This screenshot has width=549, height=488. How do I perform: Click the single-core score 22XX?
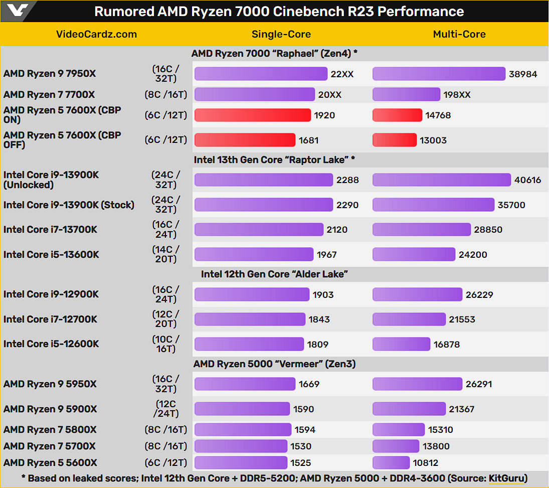pyautogui.click(x=342, y=74)
